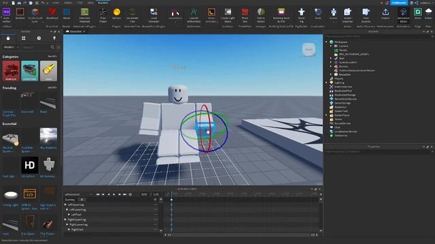Open View Sounds audio discovery

pyautogui.click(x=366, y=15)
